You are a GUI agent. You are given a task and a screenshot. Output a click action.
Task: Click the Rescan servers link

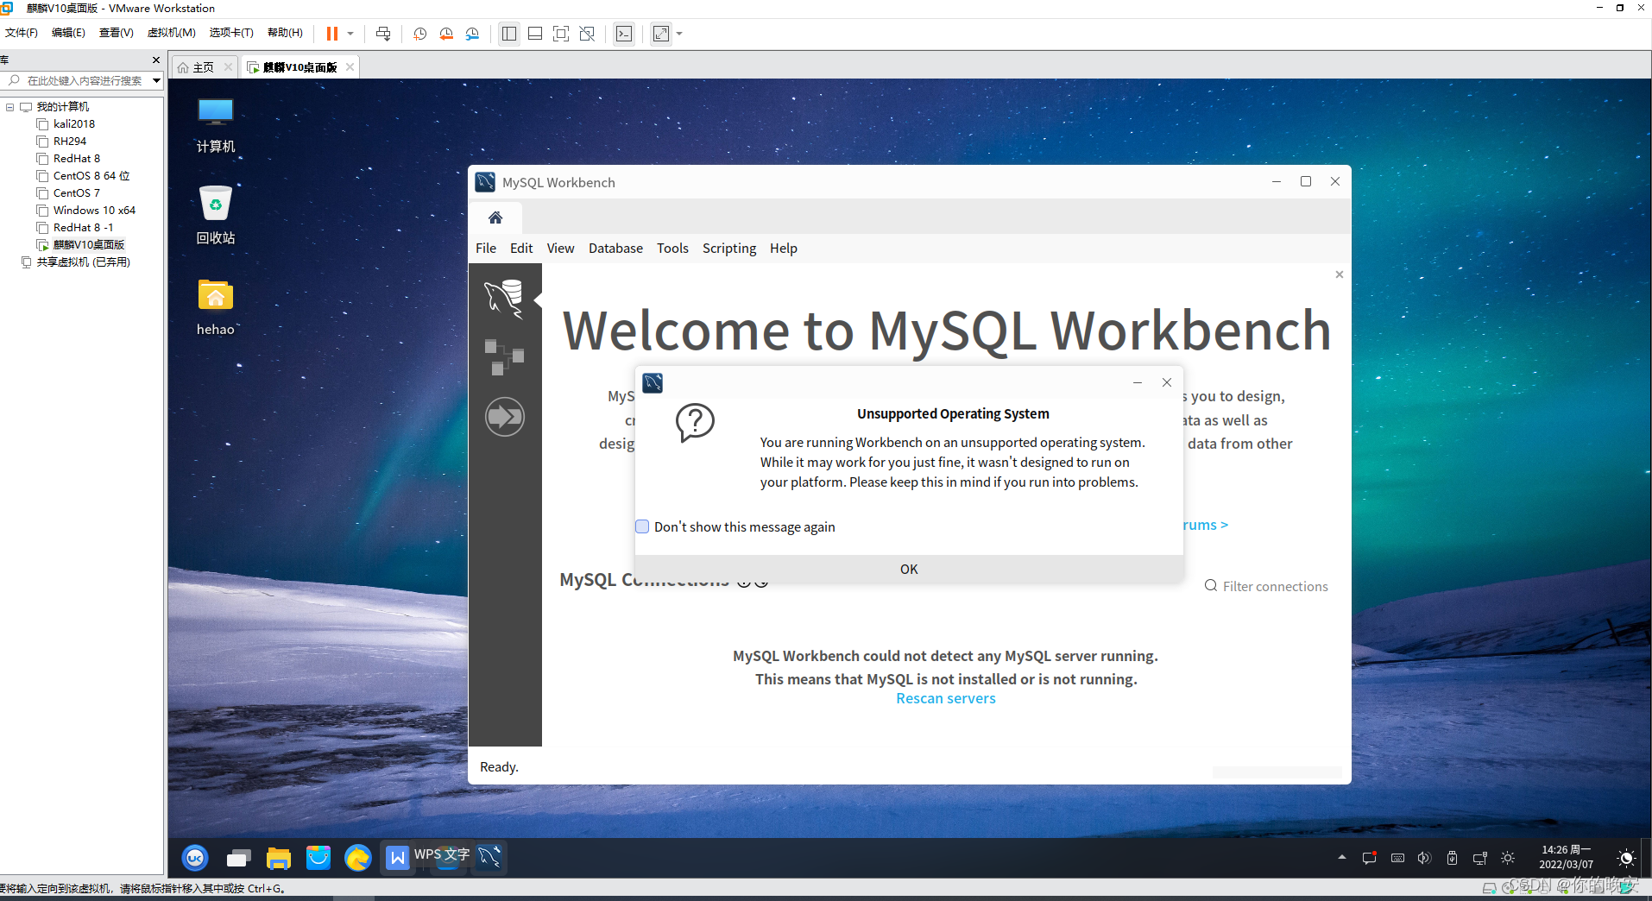click(x=946, y=698)
